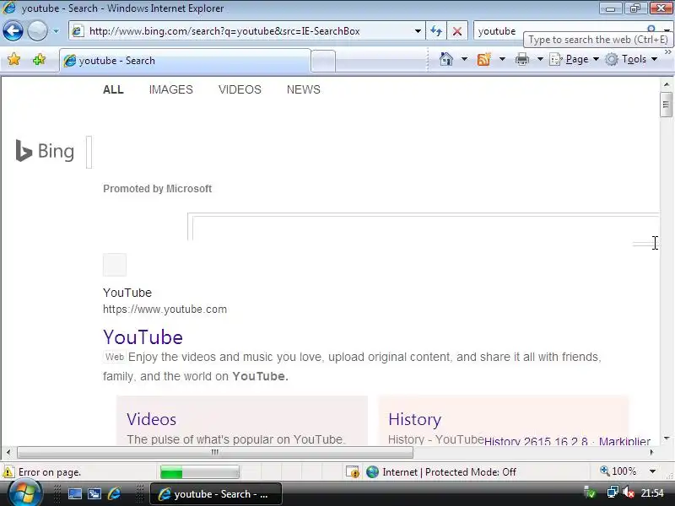
Task: Open the History sublink
Action: pyautogui.click(x=414, y=419)
